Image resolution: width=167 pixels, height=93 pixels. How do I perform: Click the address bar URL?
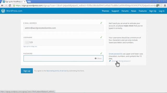(x=86, y=5)
